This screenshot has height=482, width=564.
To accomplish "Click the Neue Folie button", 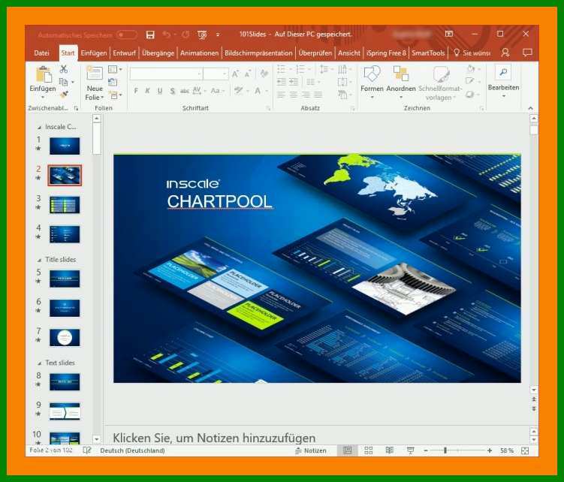I will pyautogui.click(x=95, y=83).
